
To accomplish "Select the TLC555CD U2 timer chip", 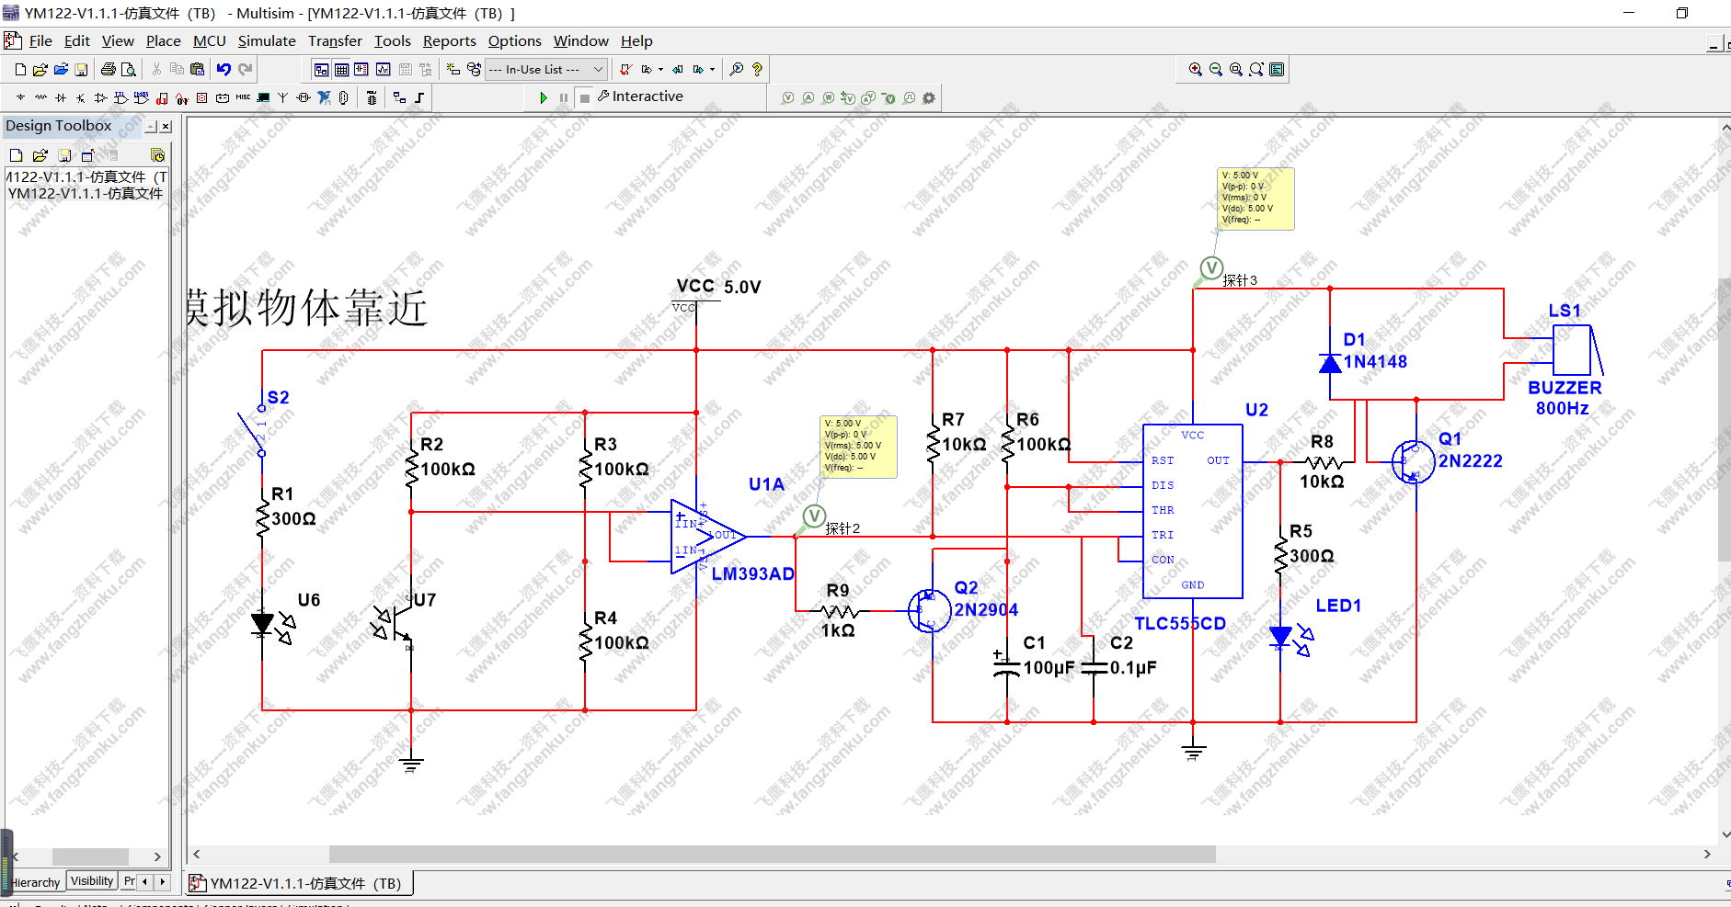I will click(1193, 511).
